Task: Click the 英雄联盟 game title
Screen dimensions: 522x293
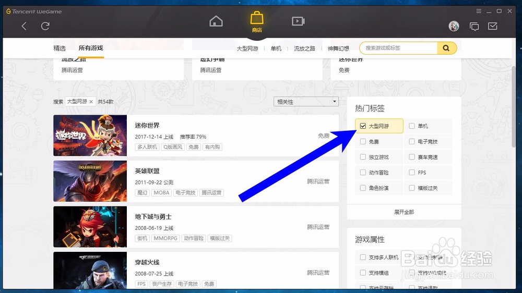Action: pyautogui.click(x=147, y=171)
